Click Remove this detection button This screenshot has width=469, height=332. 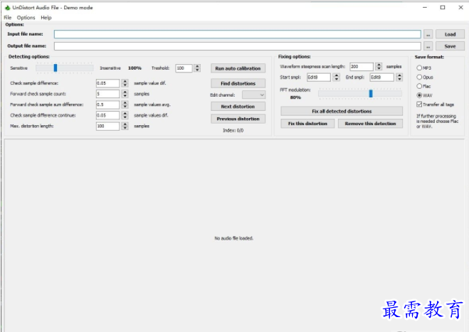(370, 124)
